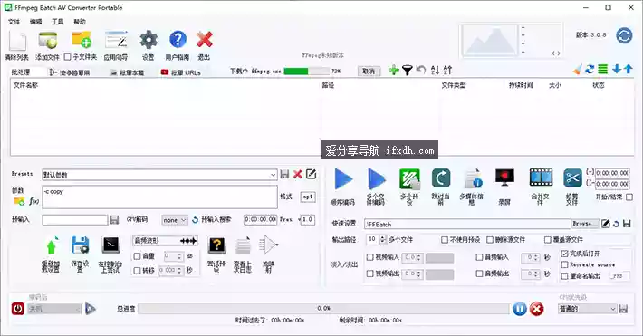Click the circular update icon beside version
The height and width of the screenshot is (336, 643).
tap(624, 35)
